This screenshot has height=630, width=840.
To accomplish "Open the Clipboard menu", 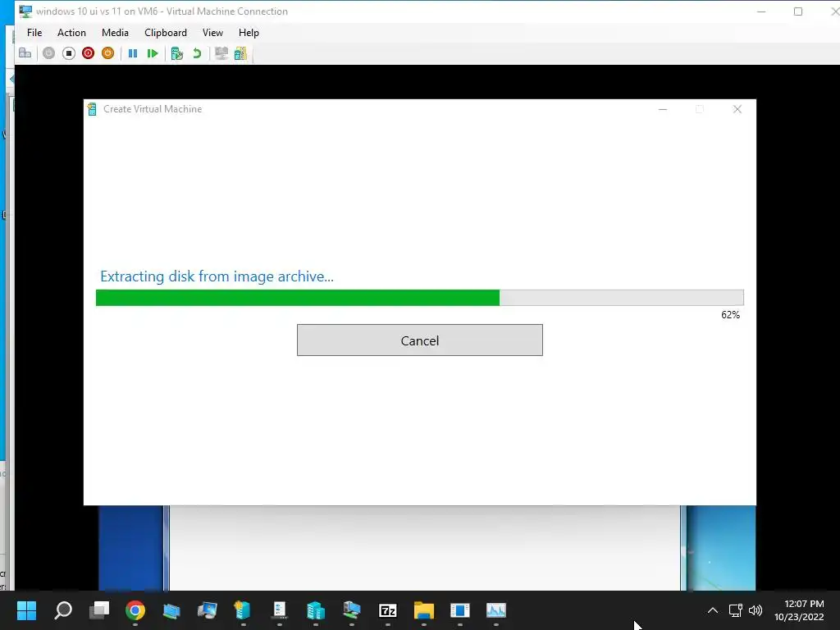I will [x=166, y=33].
